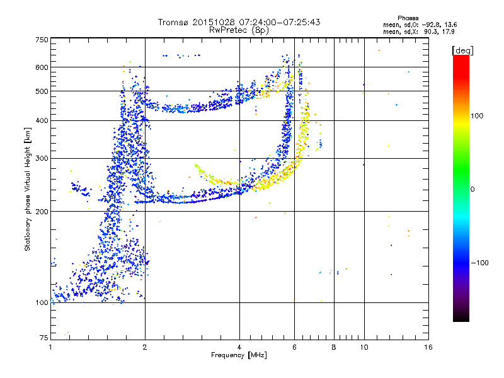Viewport: 504px width, 378px height.
Task: Click the 'Phases' header text
Action: tap(408, 18)
